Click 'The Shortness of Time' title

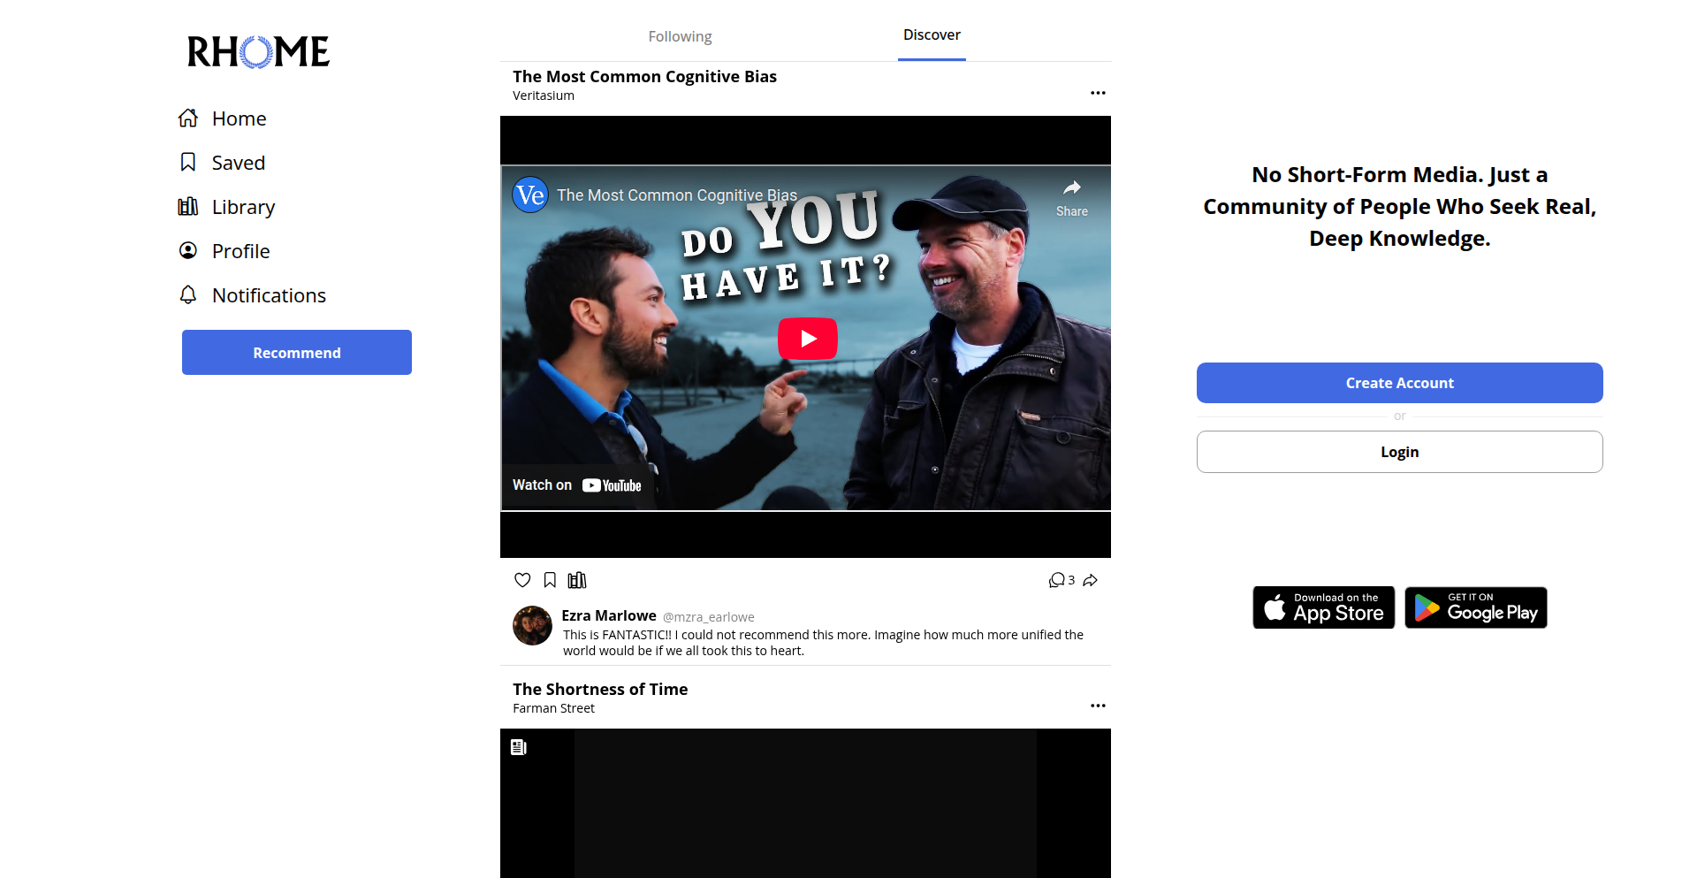click(600, 690)
